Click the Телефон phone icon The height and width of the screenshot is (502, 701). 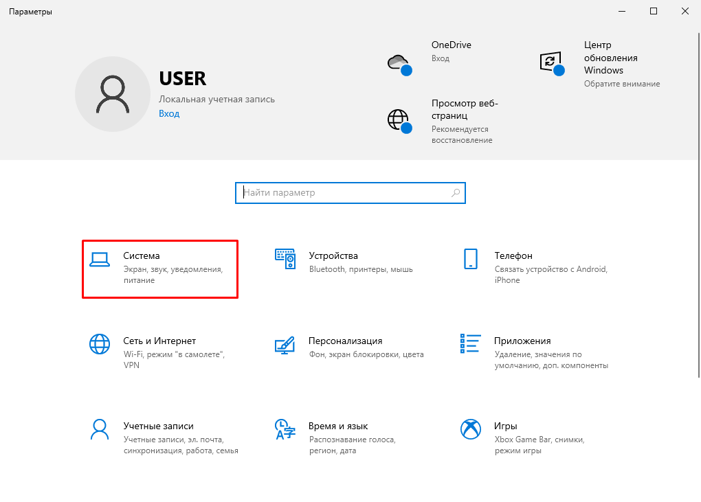(470, 259)
